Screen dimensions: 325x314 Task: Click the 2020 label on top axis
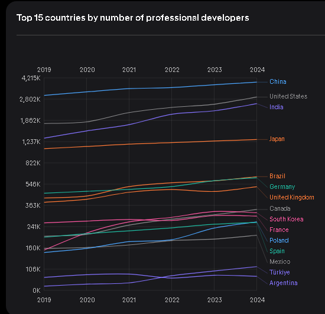[87, 70]
